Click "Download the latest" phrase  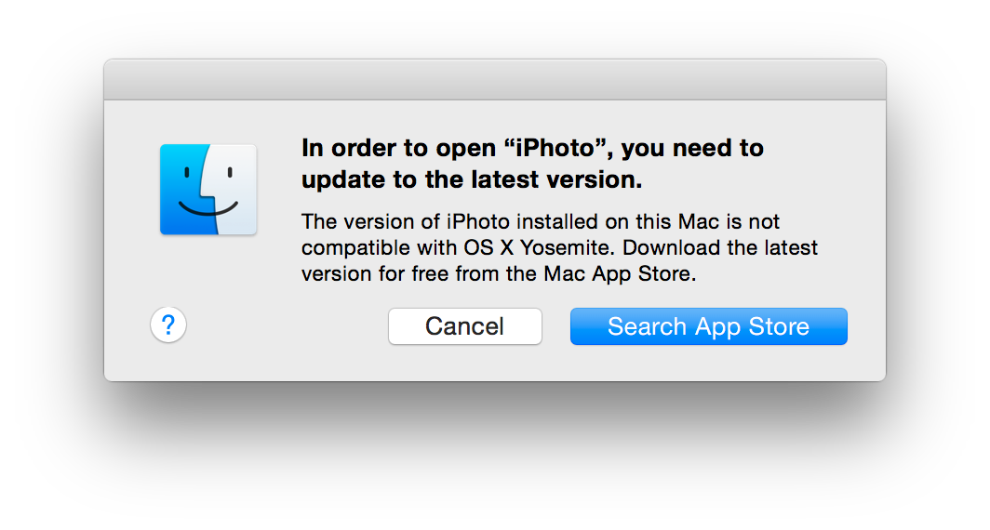tap(732, 248)
